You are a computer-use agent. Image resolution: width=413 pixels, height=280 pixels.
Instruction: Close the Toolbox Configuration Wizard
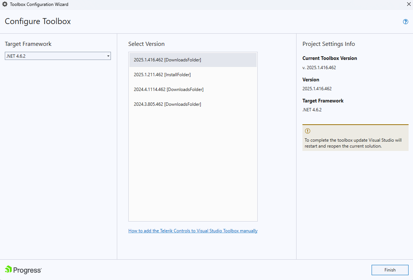pyautogui.click(x=409, y=4)
